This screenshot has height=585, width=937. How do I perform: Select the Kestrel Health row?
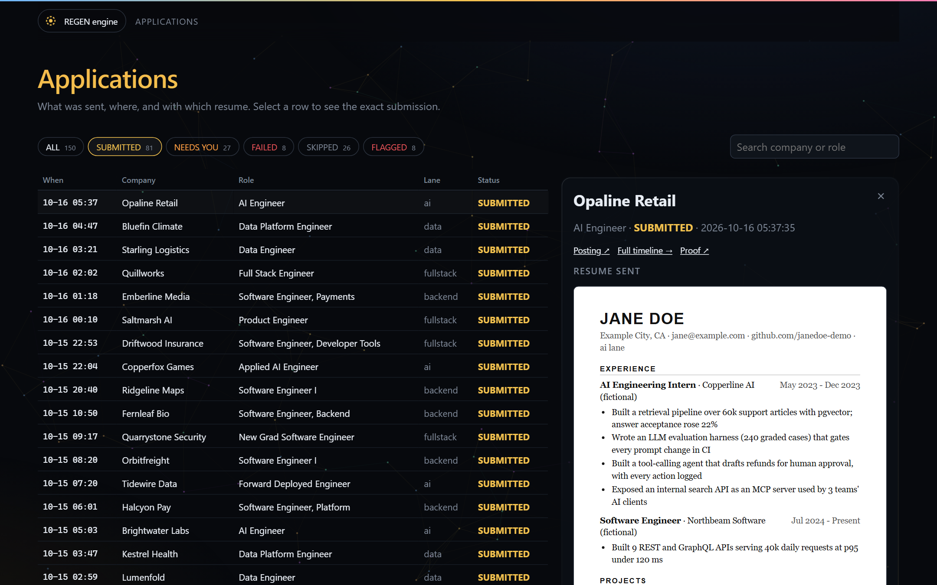click(x=293, y=554)
